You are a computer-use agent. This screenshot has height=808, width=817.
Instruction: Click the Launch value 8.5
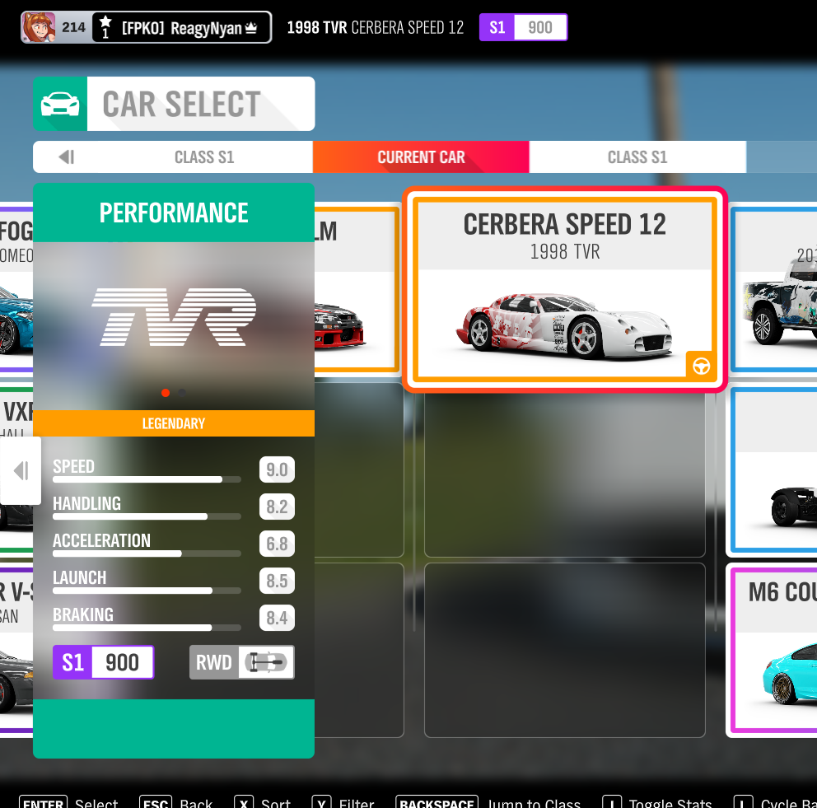[x=277, y=581]
